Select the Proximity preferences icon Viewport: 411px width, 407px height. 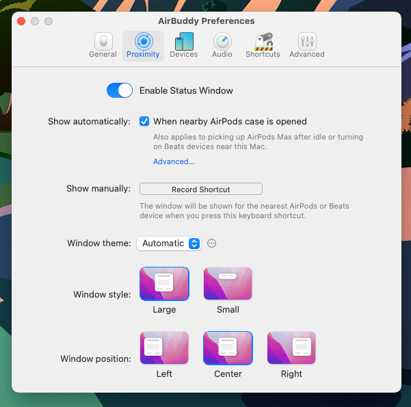143,42
